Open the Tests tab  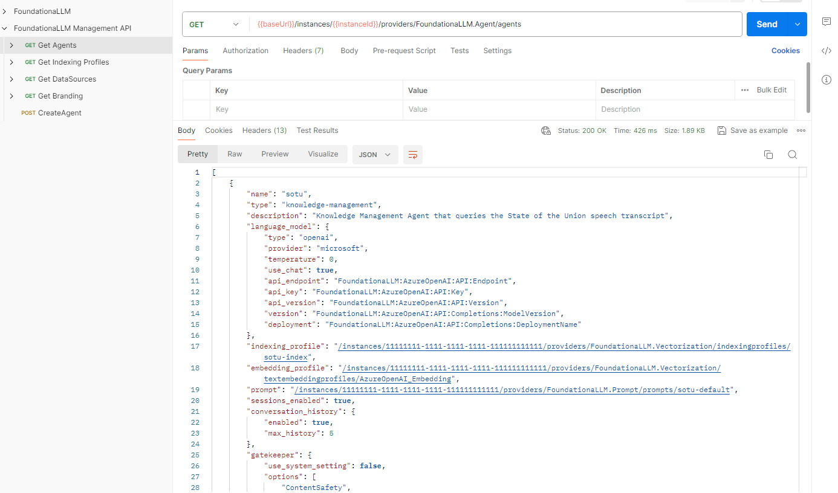pos(460,51)
